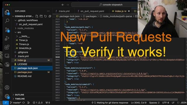Open Timers.js in the file tree
Screen dimensions: 187x105
pyautogui.click(x=24, y=44)
